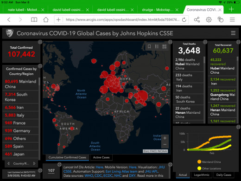This screenshot has height=181, width=241.
Task: Zoom in on the map
Action: point(165,138)
